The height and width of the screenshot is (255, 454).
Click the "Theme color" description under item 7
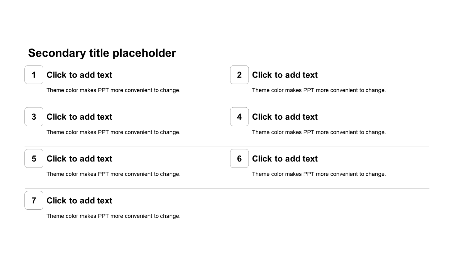tap(113, 216)
